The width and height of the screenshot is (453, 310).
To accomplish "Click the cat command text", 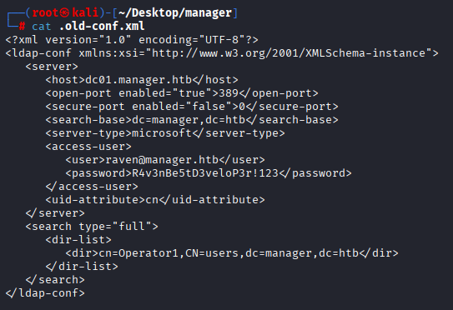I will (42, 27).
